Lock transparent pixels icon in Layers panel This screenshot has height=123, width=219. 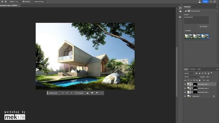tap(189, 80)
